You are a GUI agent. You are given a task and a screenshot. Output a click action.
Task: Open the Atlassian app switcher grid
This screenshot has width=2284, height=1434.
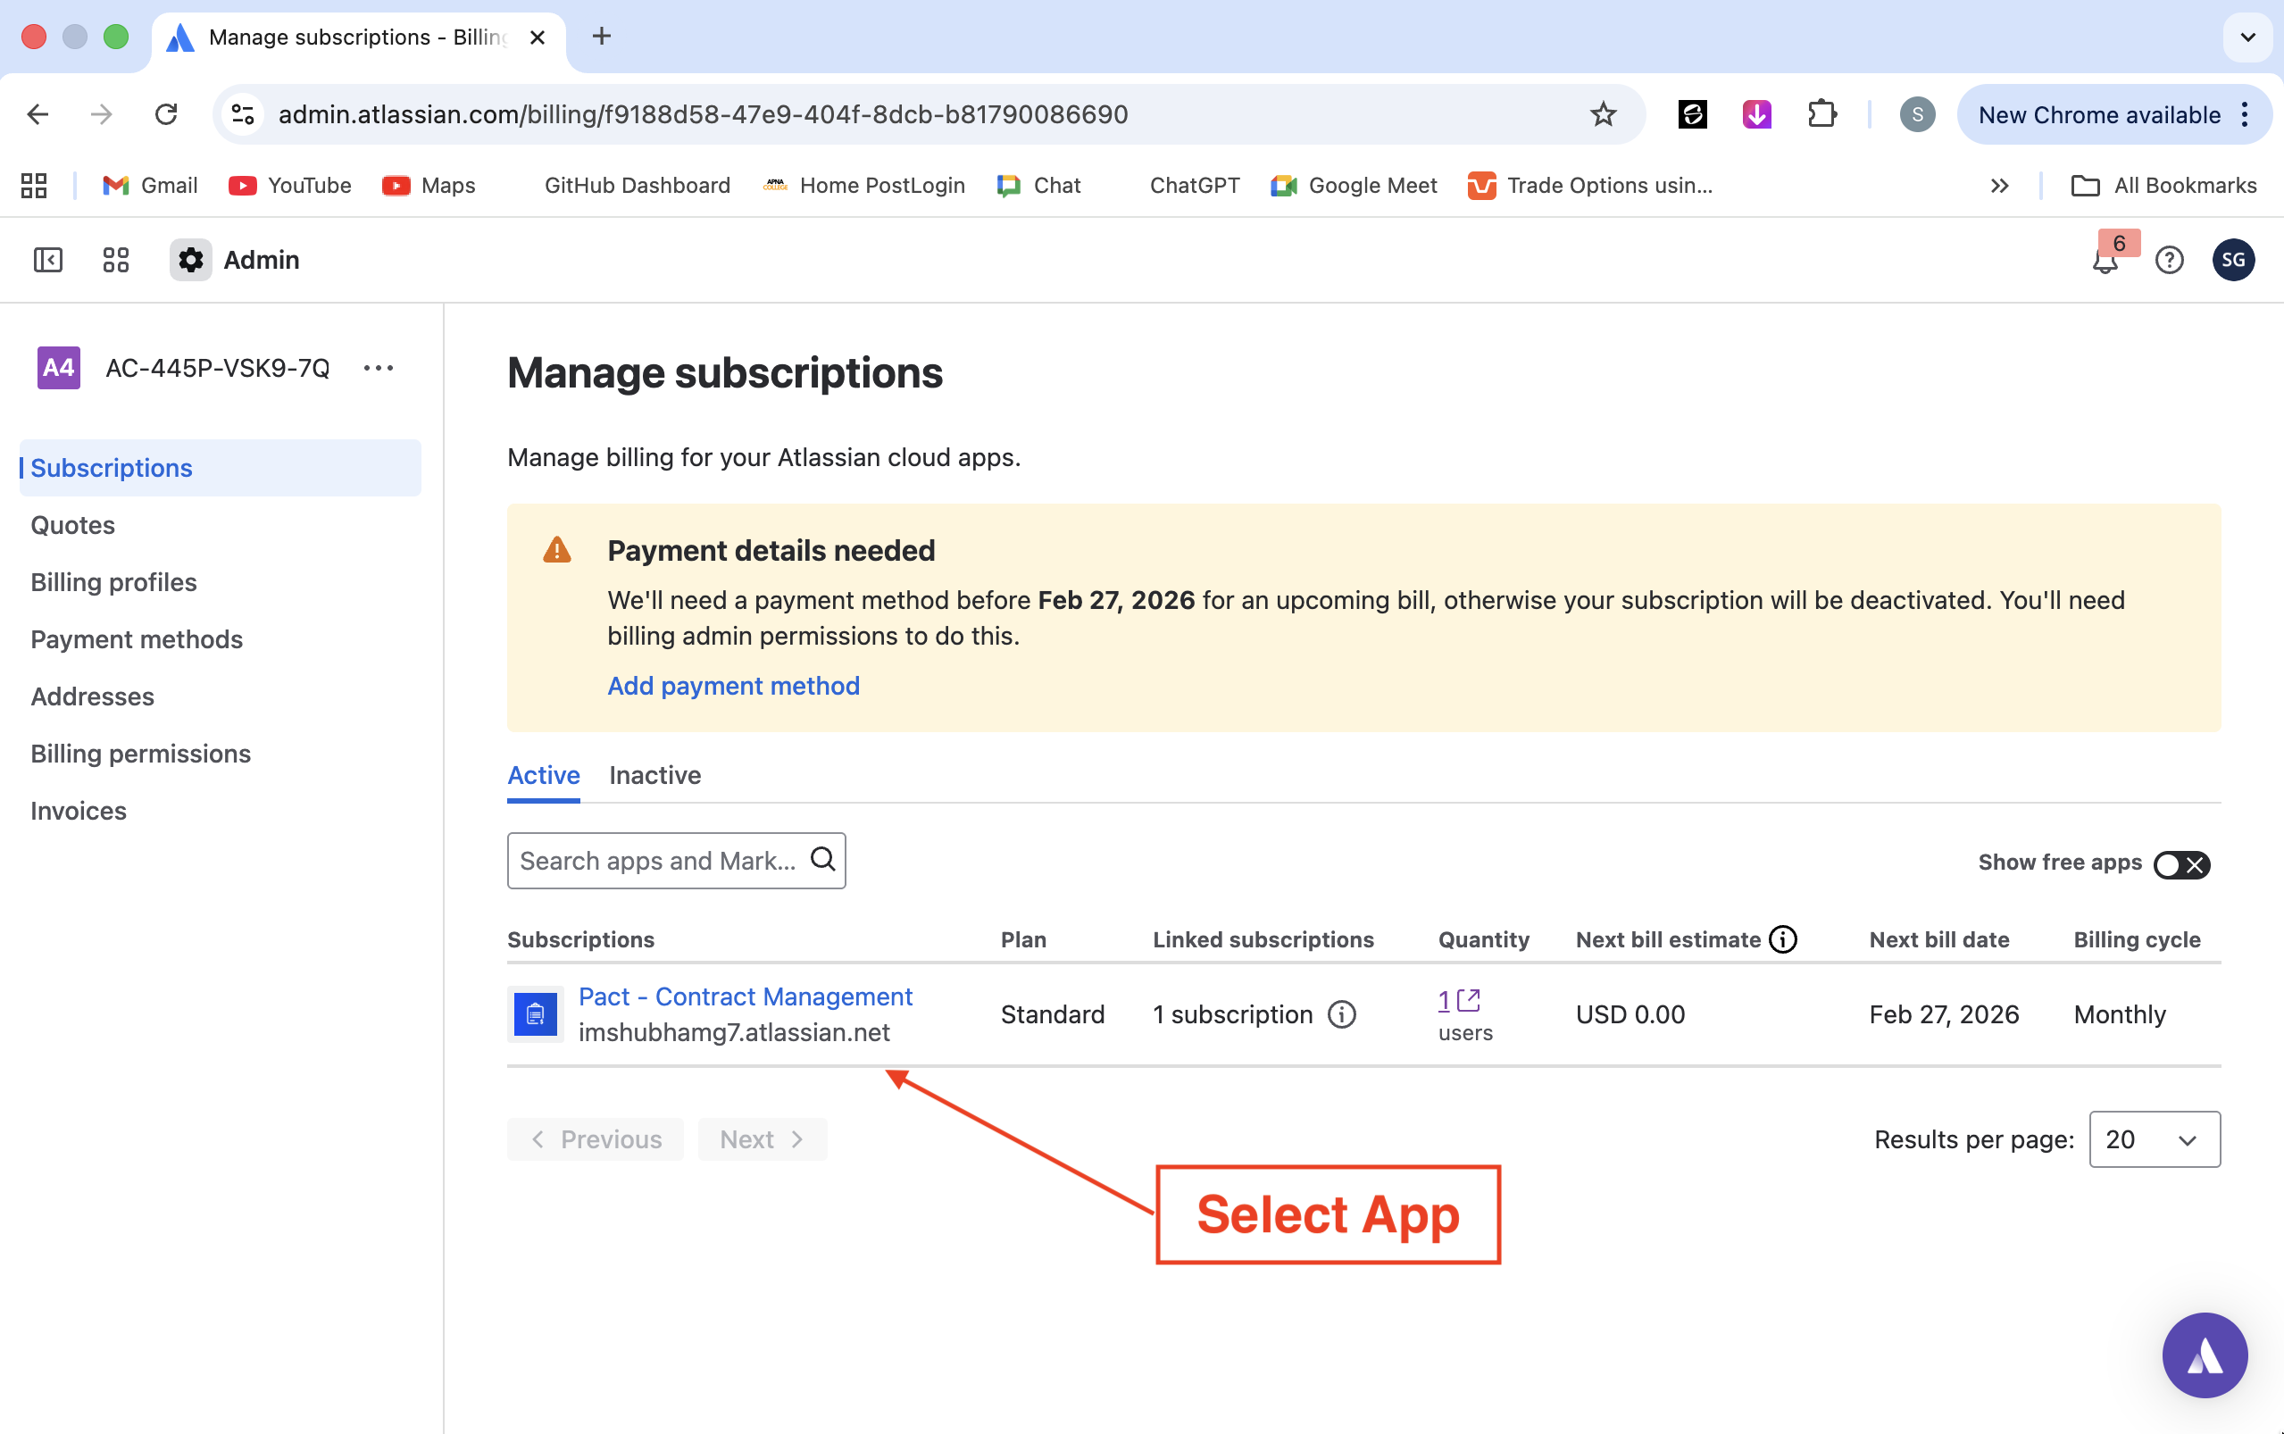pos(116,260)
